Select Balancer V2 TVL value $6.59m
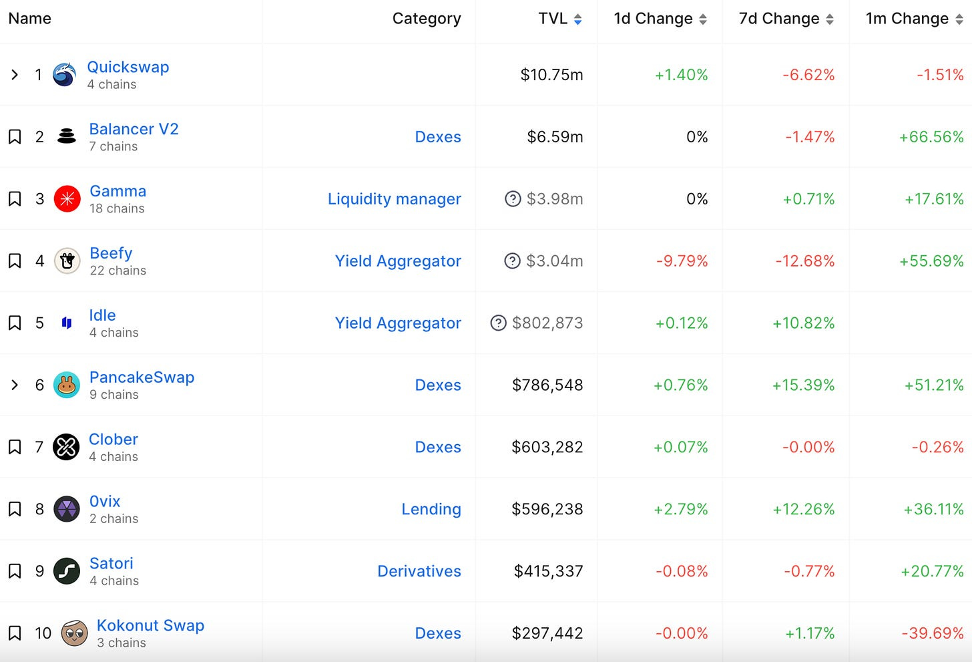The image size is (972, 662). 555,137
